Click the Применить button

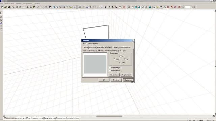pyautogui.click(x=128, y=80)
